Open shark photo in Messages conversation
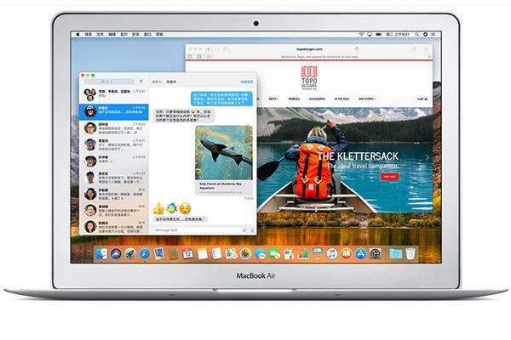 point(224,153)
